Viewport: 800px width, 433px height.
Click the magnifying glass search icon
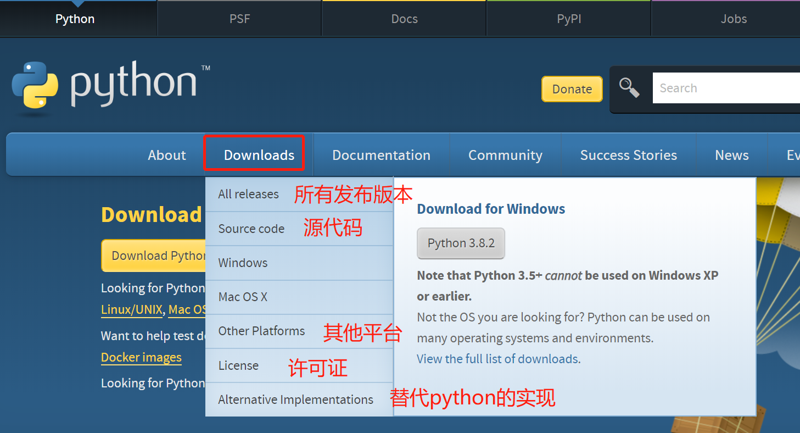(629, 88)
